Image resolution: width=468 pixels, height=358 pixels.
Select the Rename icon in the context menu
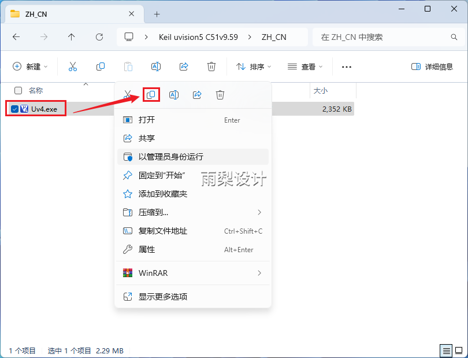pos(174,94)
